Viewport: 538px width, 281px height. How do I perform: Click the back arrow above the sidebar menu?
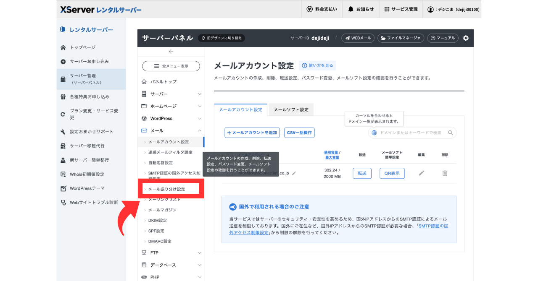(171, 52)
